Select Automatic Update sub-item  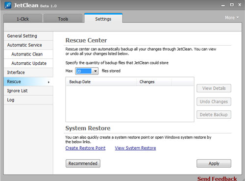pyautogui.click(x=28, y=63)
